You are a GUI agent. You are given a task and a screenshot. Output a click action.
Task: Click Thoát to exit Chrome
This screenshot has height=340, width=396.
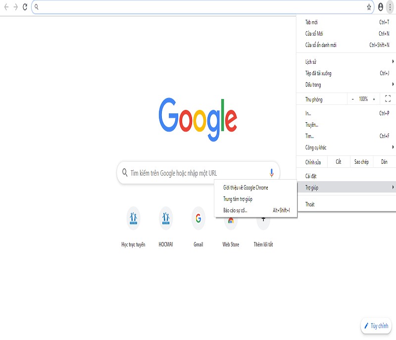pos(346,204)
